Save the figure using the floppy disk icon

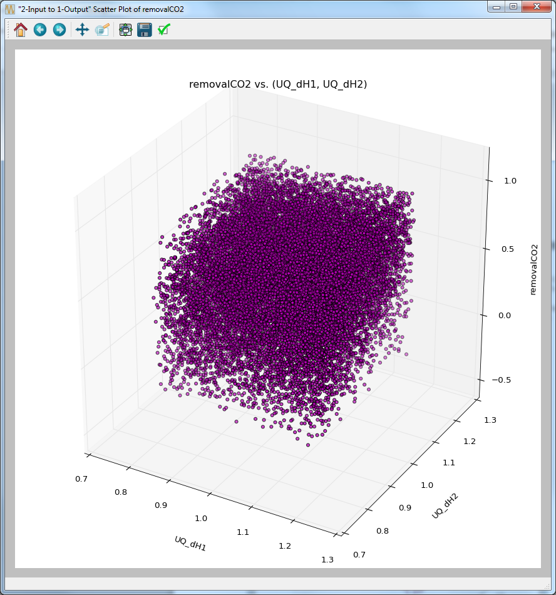click(145, 29)
